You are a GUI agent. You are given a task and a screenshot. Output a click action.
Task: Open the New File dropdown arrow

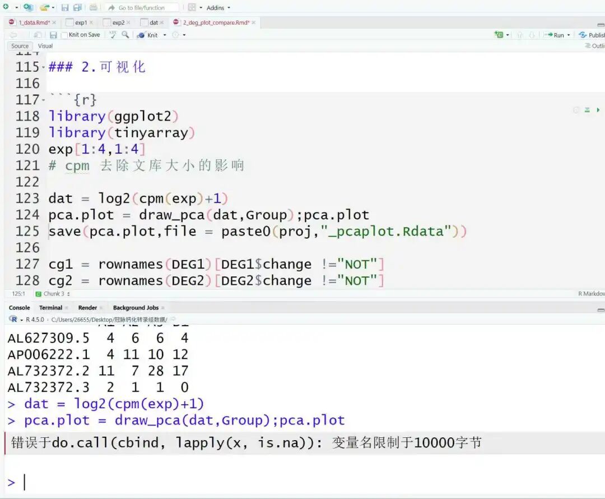pos(16,8)
